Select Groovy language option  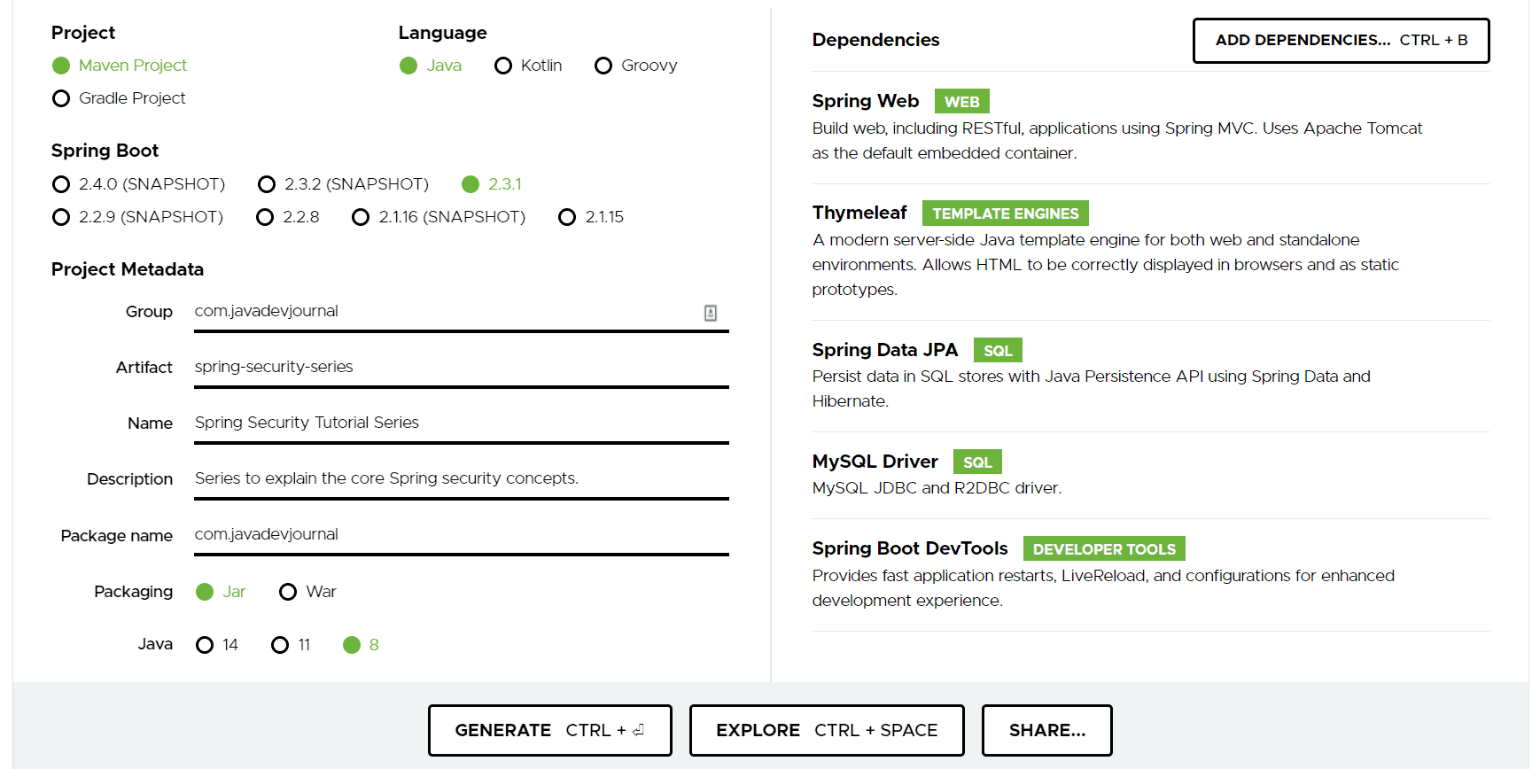pos(603,66)
